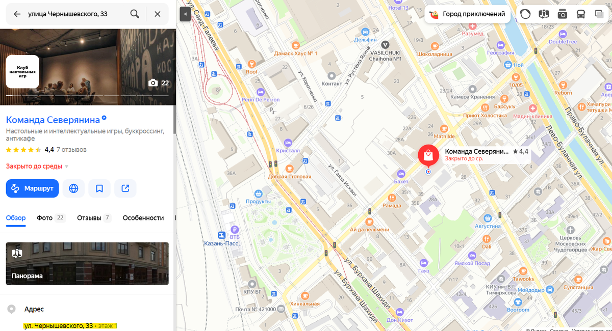Image resolution: width=612 pixels, height=331 pixels.
Task: Select the КФУ БГ marker
Action: [x=252, y=284]
